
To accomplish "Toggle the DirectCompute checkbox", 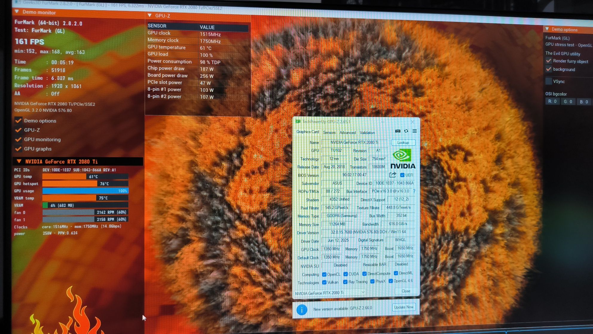I will [x=364, y=274].
